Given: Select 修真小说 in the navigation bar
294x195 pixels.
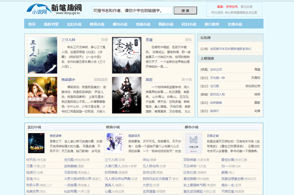Looking at the screenshot, I should [x=97, y=24].
